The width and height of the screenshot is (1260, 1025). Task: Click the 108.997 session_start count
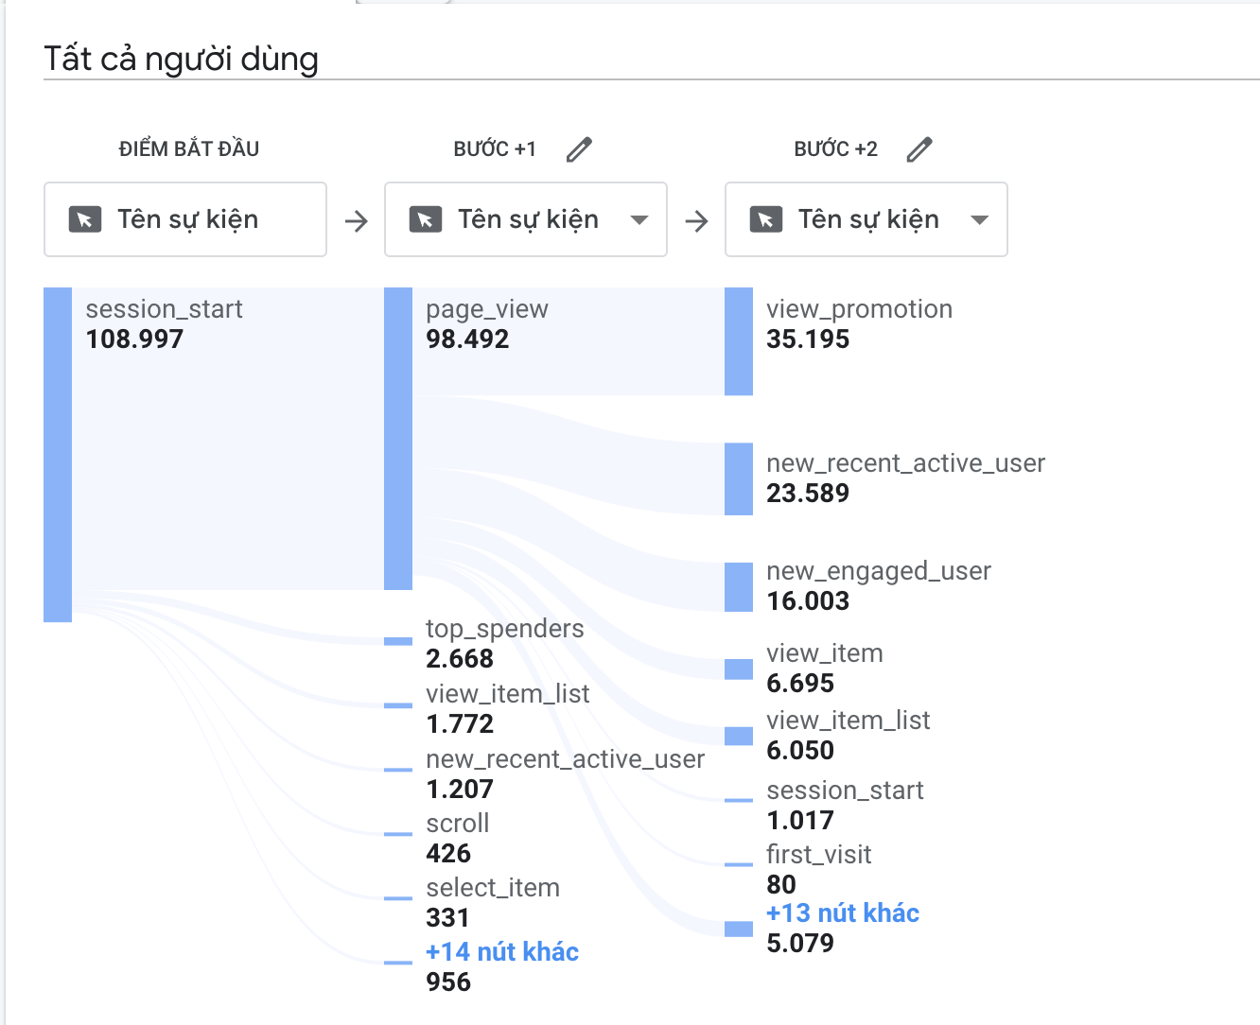[x=134, y=339]
